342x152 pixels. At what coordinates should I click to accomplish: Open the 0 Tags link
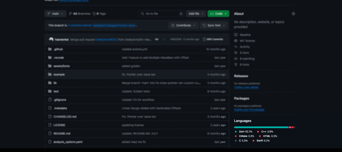tap(99, 14)
